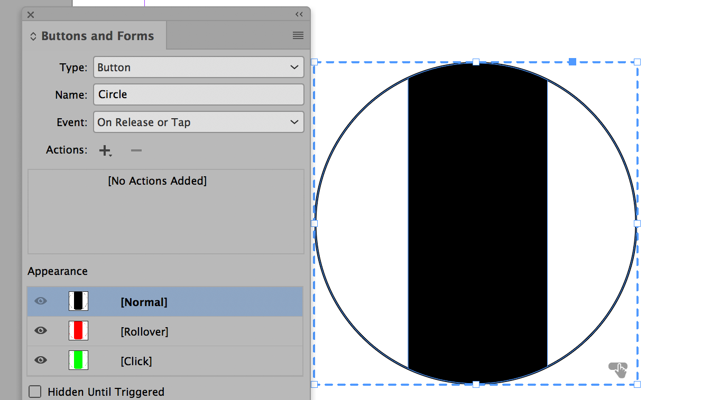720x400 pixels.
Task: Toggle visibility of the Click state
Action: [x=40, y=360]
